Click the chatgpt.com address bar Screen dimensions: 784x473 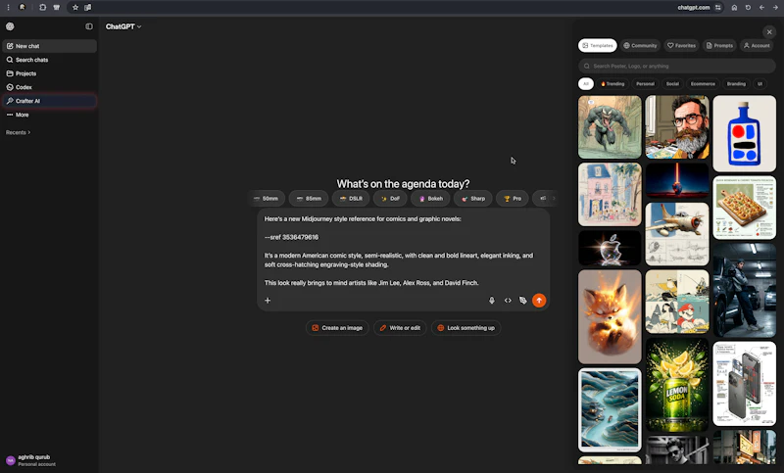694,8
